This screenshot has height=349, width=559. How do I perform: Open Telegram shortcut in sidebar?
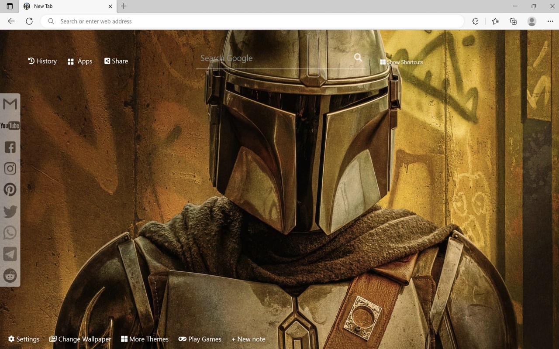[10, 254]
